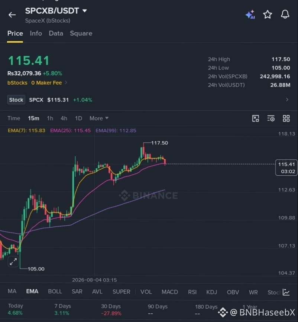Enable the BOLL indicator

pos(55,292)
